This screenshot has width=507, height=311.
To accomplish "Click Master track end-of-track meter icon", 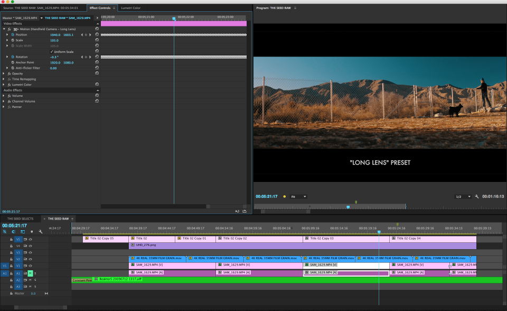I will click(46, 294).
